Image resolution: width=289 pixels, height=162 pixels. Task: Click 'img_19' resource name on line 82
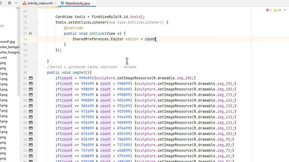224,84
